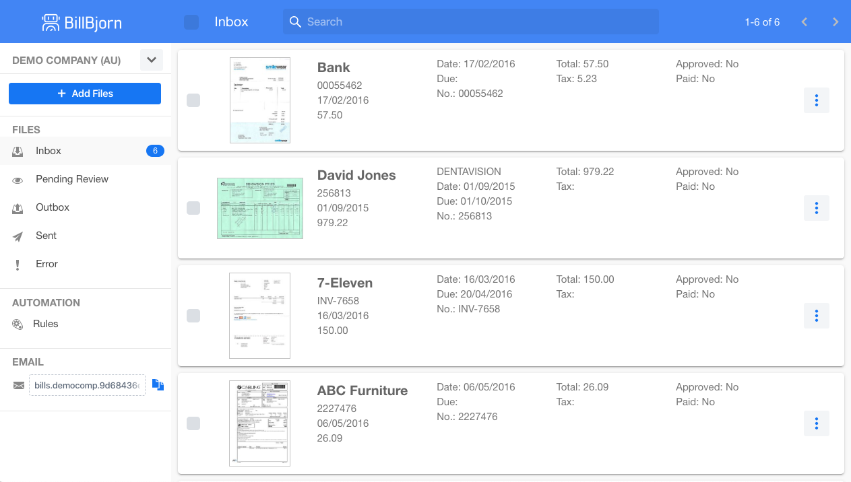Select the 7-Eleven invoice checkbox

[193, 316]
